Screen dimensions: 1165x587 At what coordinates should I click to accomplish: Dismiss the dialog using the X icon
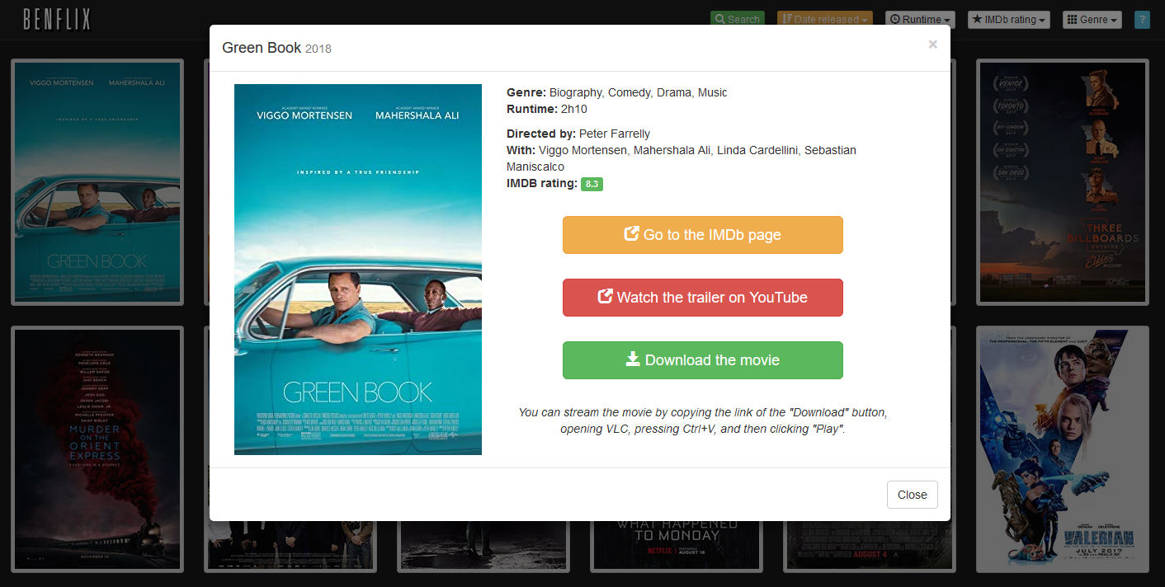click(x=932, y=45)
